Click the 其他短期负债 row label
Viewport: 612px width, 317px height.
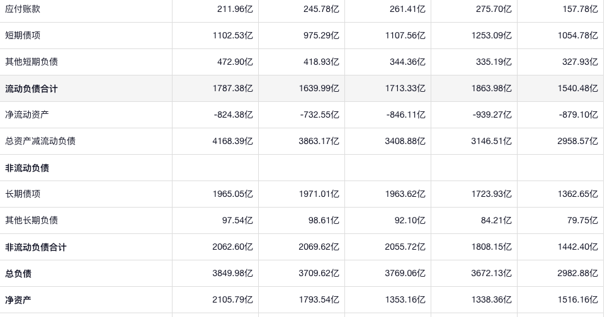31,62
